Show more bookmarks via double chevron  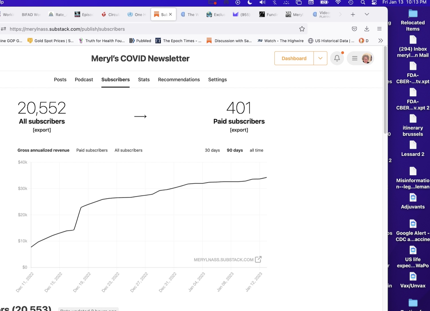[x=380, y=41]
